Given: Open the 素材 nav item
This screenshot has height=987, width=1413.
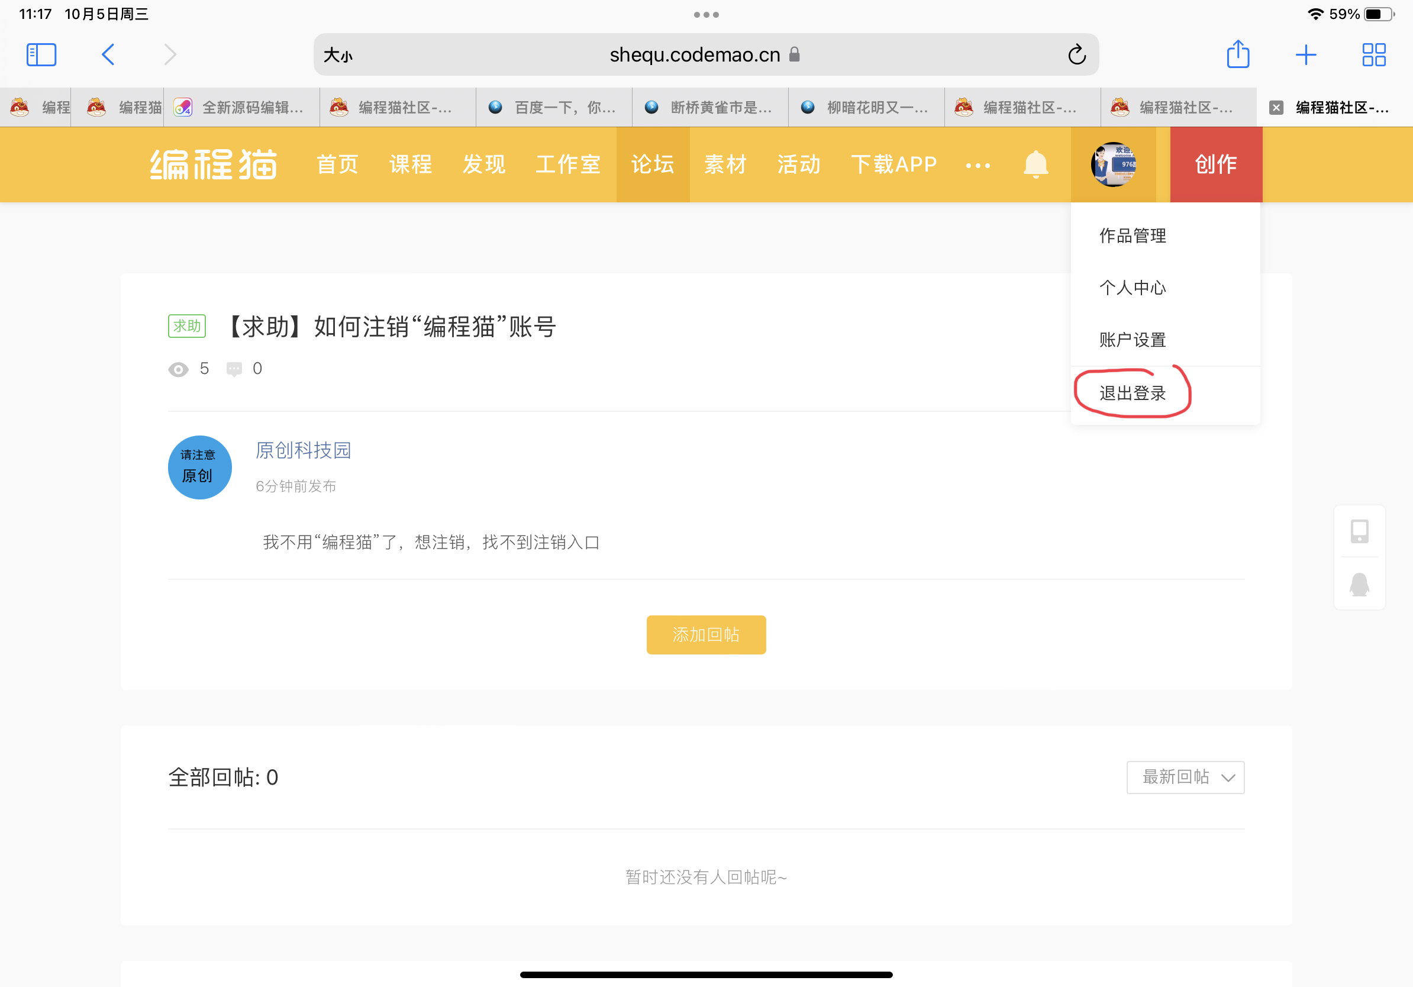Looking at the screenshot, I should (x=725, y=164).
